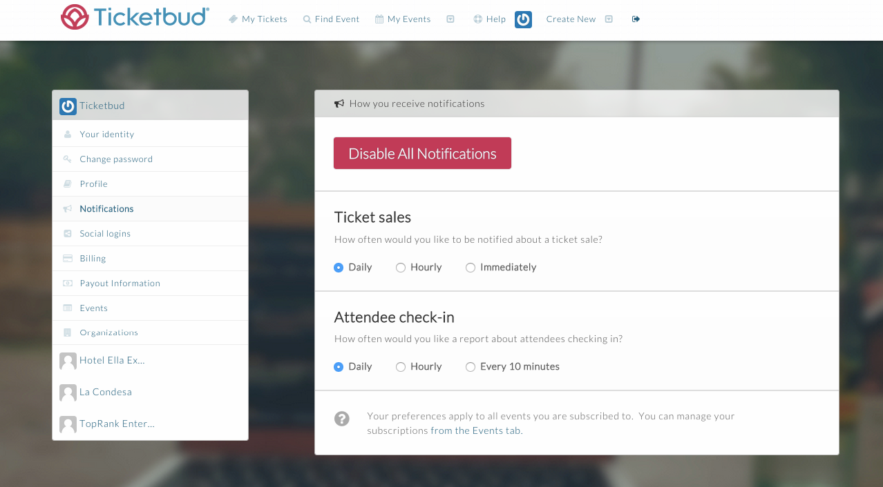Follow the 'from the Events tab' link

[x=477, y=431]
